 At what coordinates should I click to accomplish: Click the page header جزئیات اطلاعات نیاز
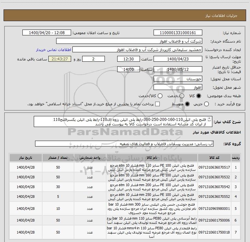pyautogui.click(x=221, y=16)
